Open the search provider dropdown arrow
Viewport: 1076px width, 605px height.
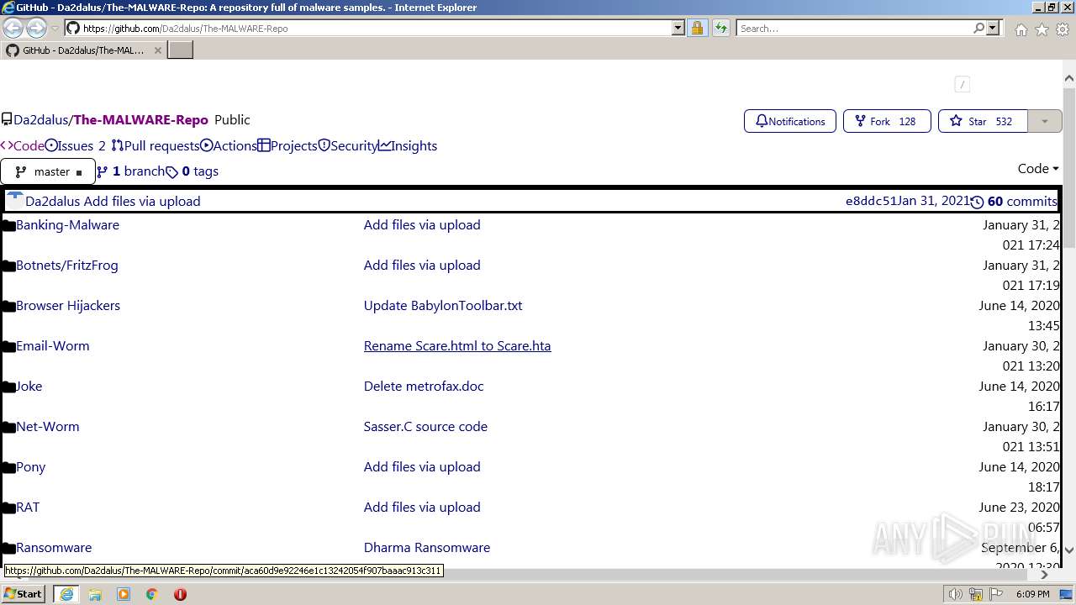point(993,28)
